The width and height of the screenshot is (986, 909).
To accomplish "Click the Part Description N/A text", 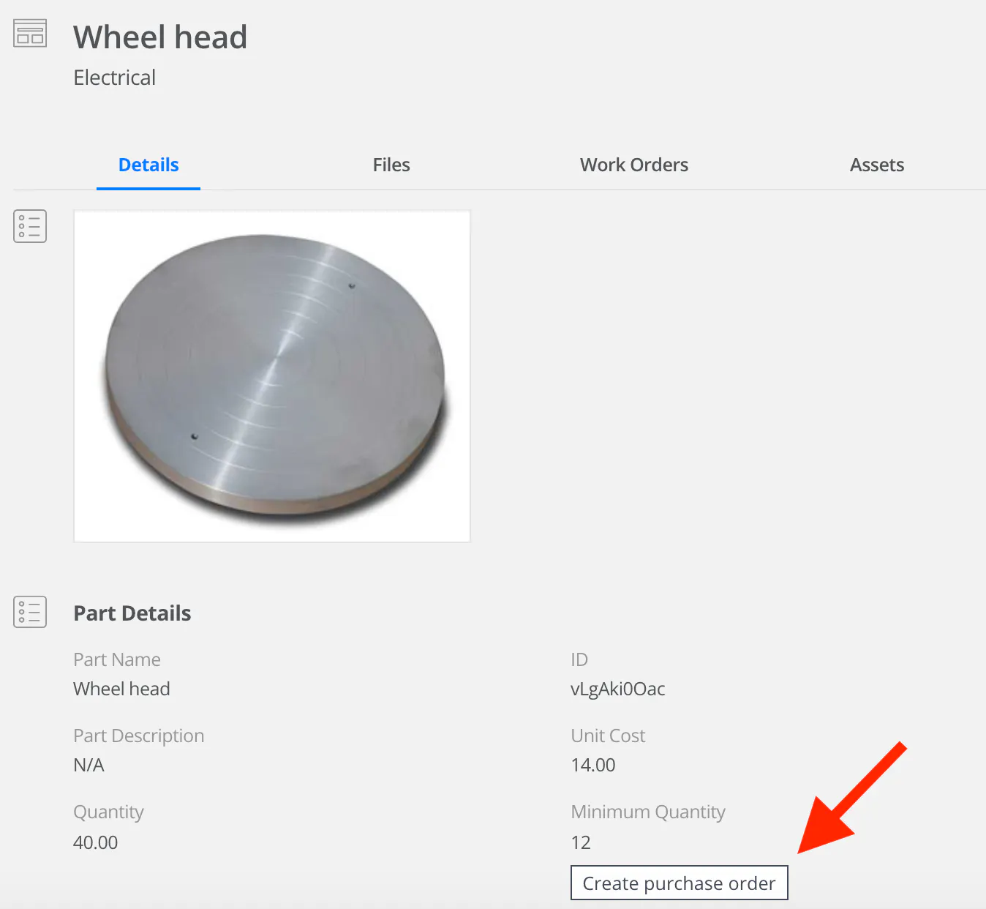I will [x=89, y=765].
